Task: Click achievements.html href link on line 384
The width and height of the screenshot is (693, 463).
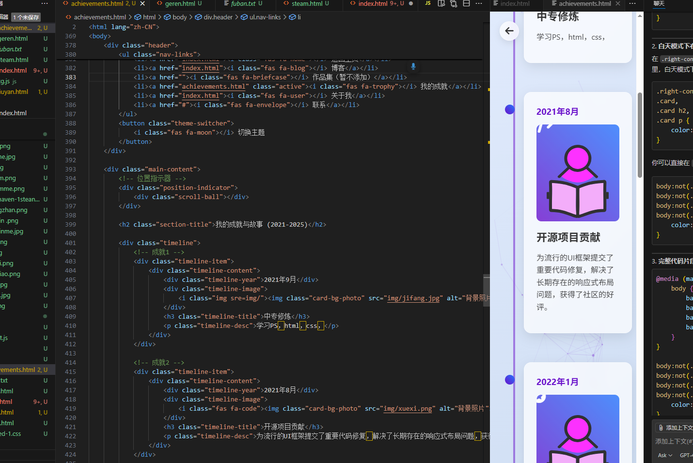Action: [214, 86]
